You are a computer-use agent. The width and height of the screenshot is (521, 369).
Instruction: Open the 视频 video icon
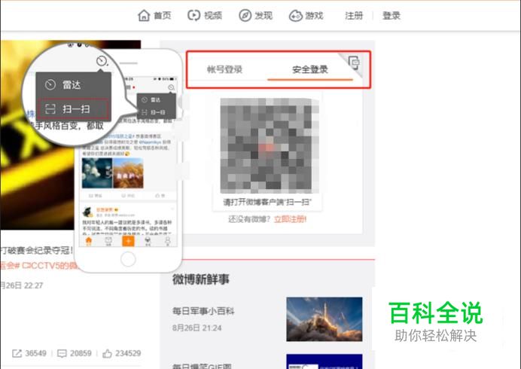[x=193, y=15]
